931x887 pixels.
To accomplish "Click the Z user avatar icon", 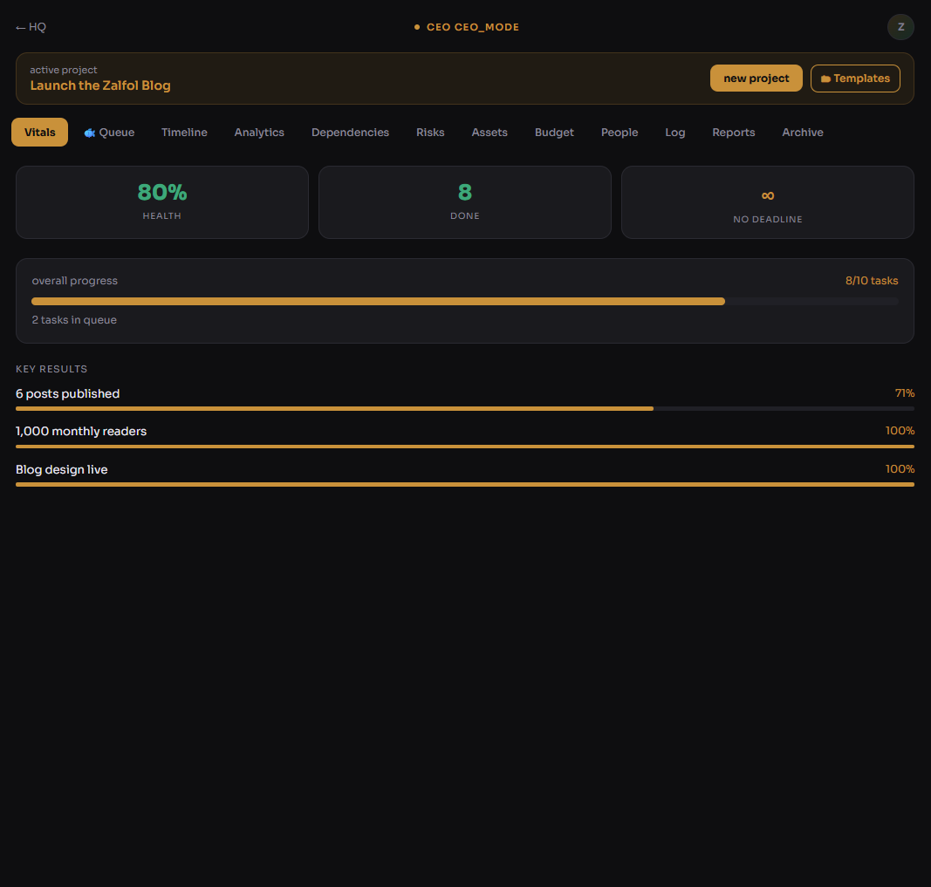I will (900, 27).
